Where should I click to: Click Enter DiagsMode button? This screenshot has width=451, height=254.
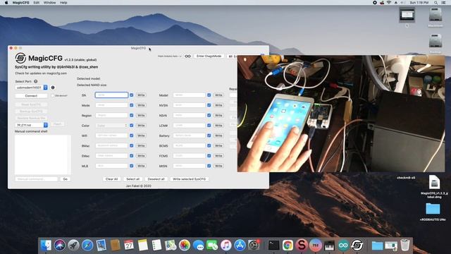point(209,56)
